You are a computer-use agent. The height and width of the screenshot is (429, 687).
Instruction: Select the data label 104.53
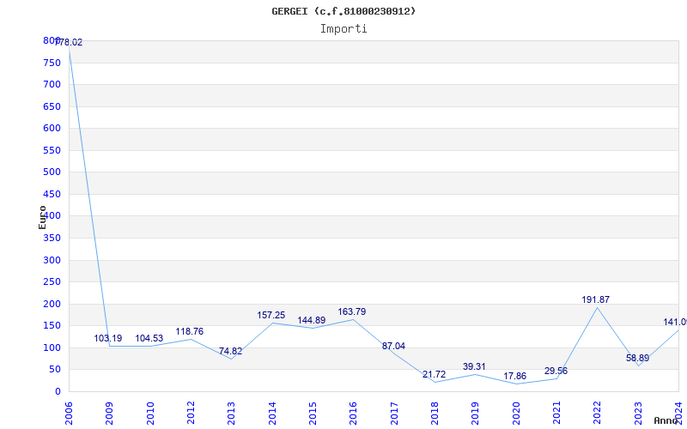[x=149, y=338]
